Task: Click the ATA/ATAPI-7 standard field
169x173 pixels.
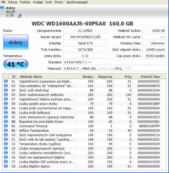Action: coord(115,62)
